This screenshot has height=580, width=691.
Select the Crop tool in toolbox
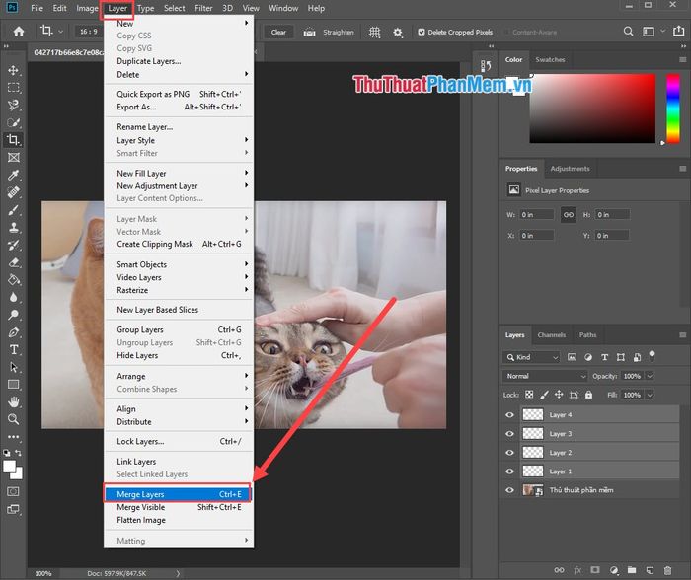point(13,140)
